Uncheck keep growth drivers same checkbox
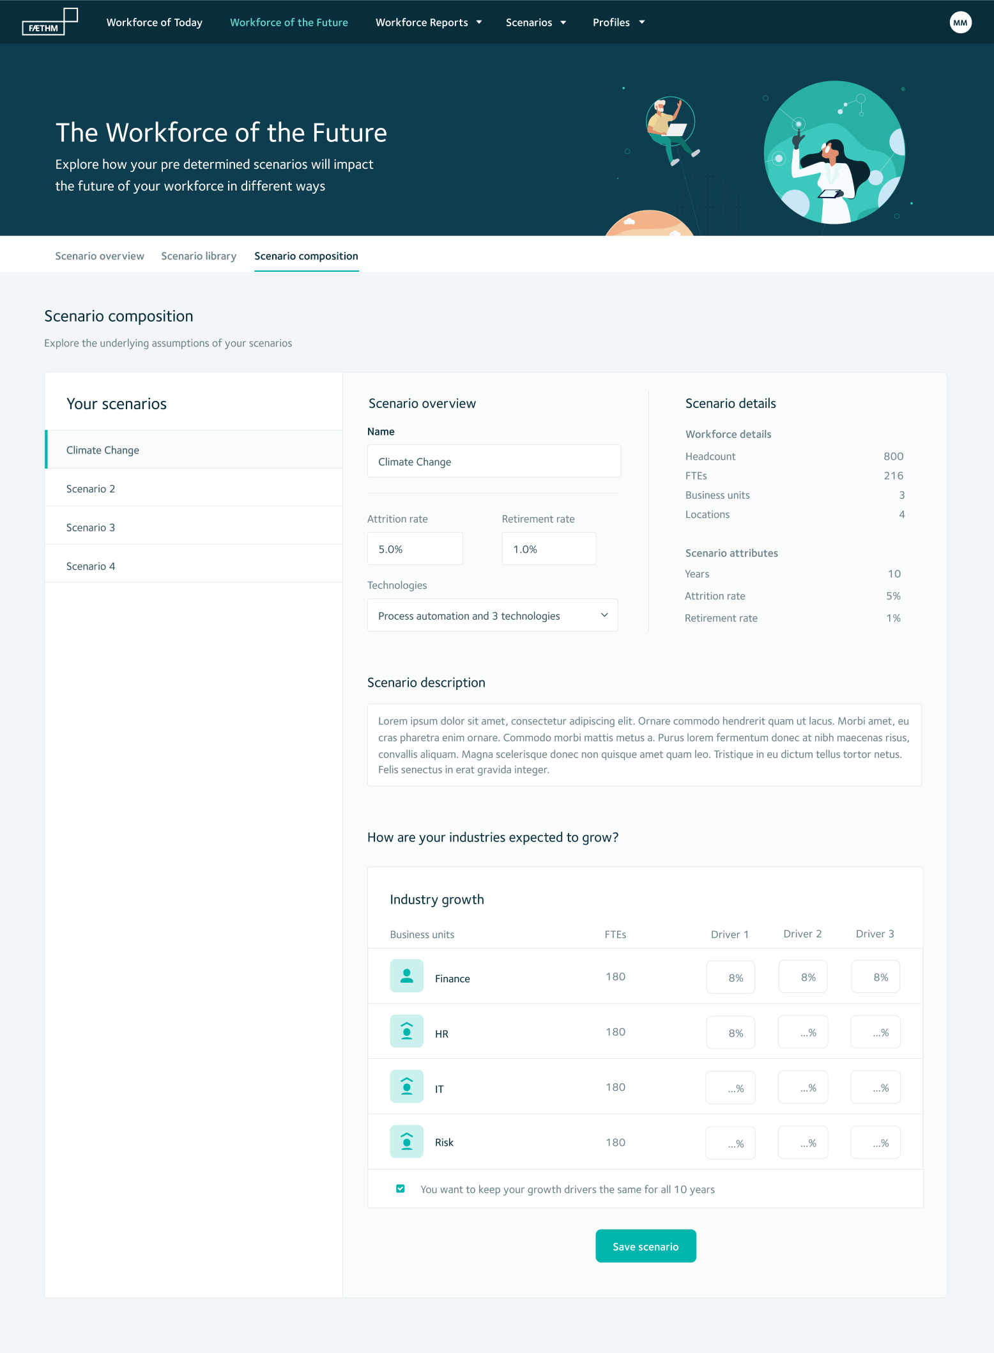994x1353 pixels. (x=401, y=1189)
